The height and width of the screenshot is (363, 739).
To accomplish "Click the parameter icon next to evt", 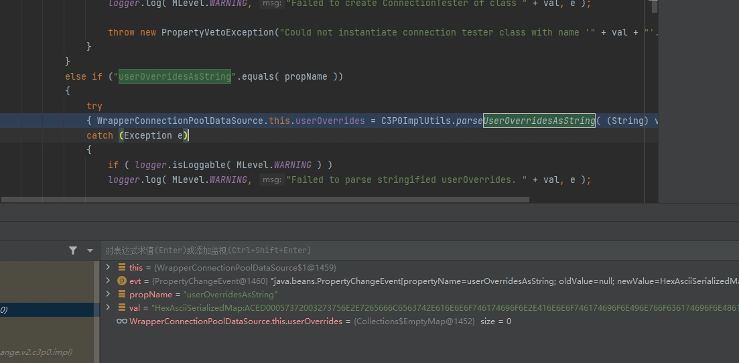I will [x=122, y=281].
